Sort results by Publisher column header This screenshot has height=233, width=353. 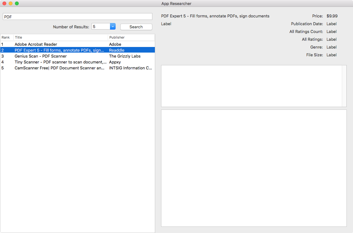coord(131,37)
